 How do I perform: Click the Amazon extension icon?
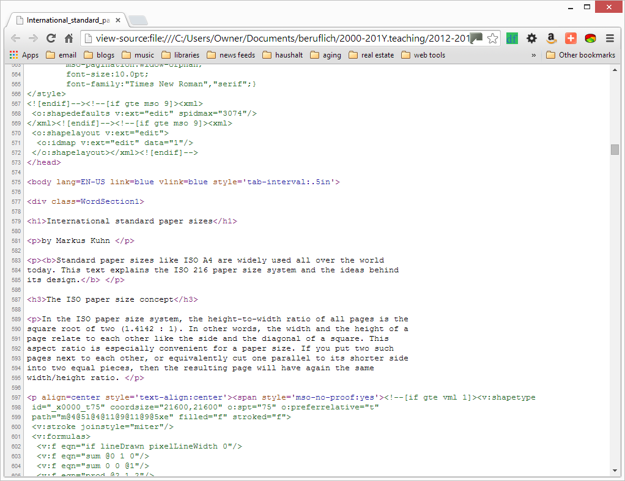[551, 38]
